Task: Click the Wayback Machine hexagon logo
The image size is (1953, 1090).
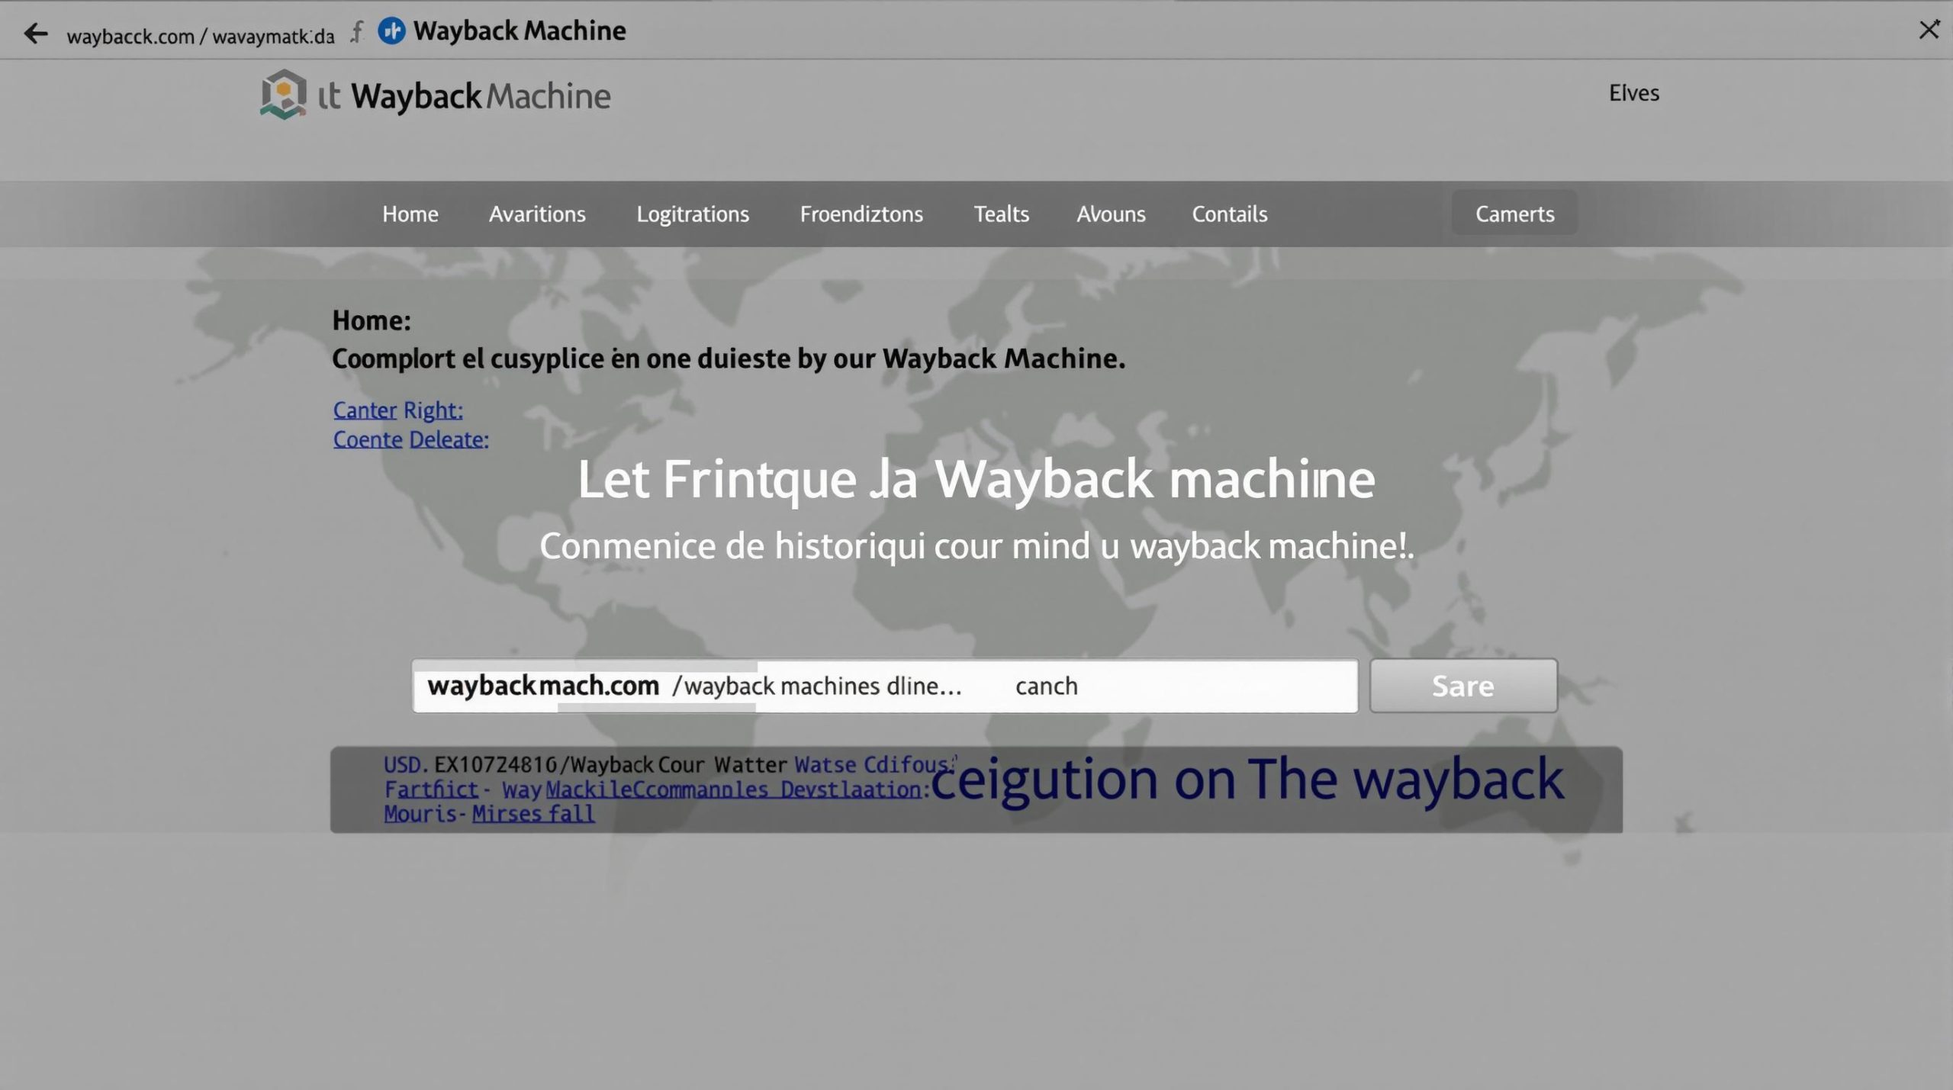Action: [x=283, y=95]
